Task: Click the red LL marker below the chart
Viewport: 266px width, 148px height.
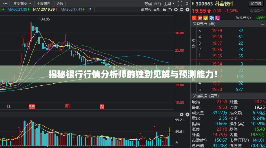Action: coord(9,106)
